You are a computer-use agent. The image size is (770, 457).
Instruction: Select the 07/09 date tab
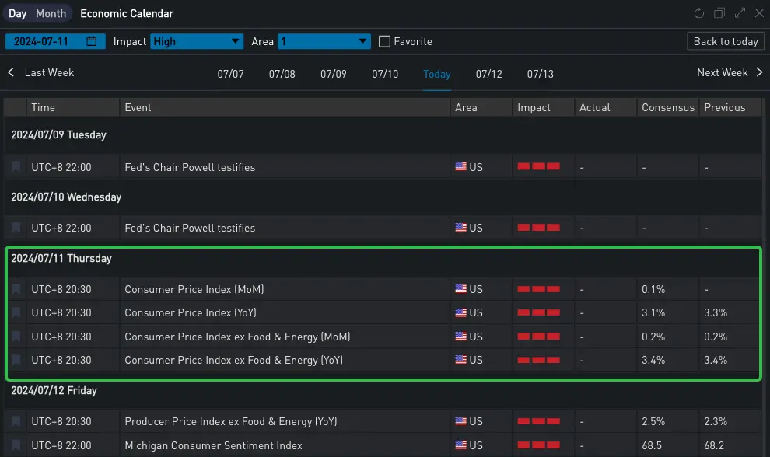[334, 74]
